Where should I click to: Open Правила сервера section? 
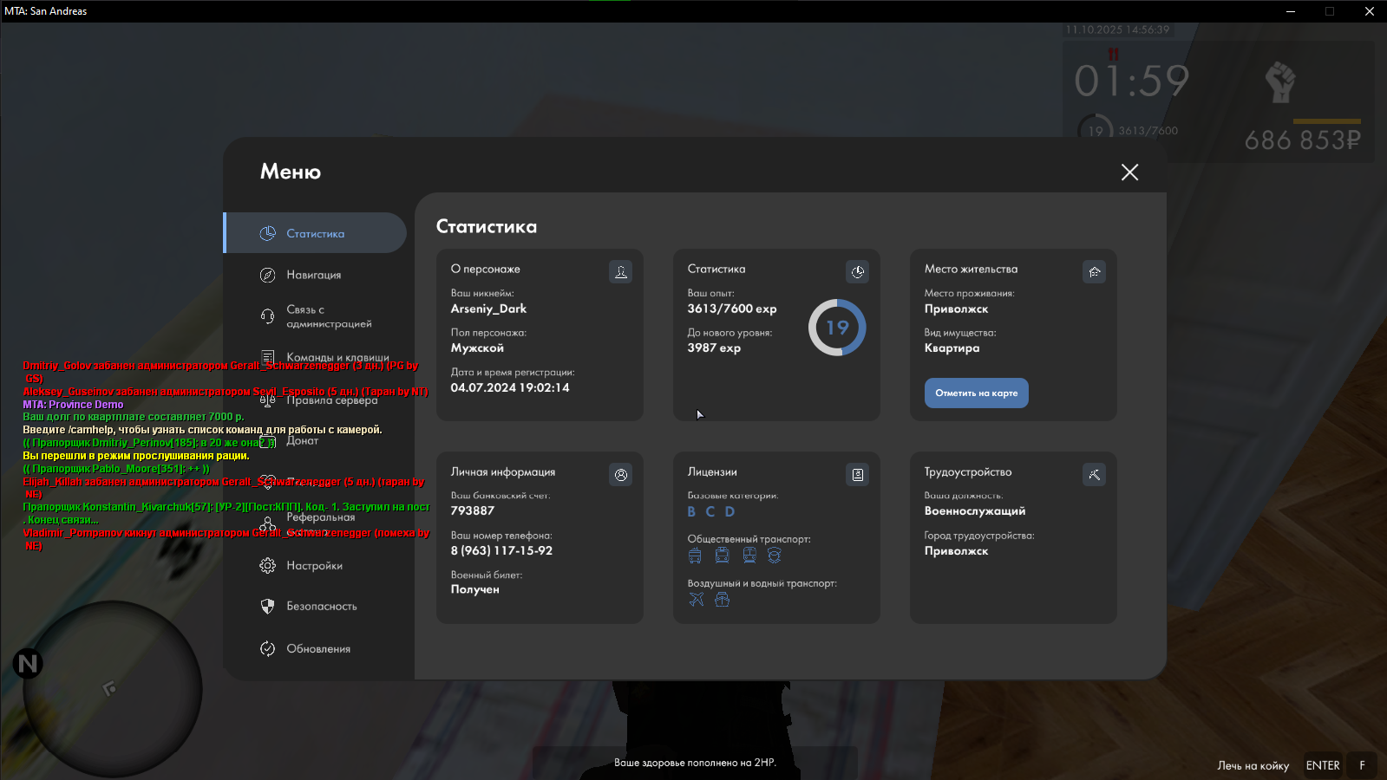[332, 400]
